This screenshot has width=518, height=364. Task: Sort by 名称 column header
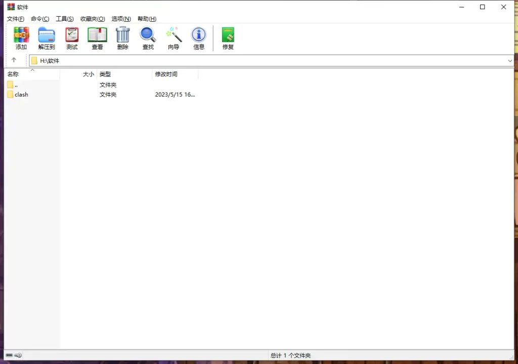(13, 74)
